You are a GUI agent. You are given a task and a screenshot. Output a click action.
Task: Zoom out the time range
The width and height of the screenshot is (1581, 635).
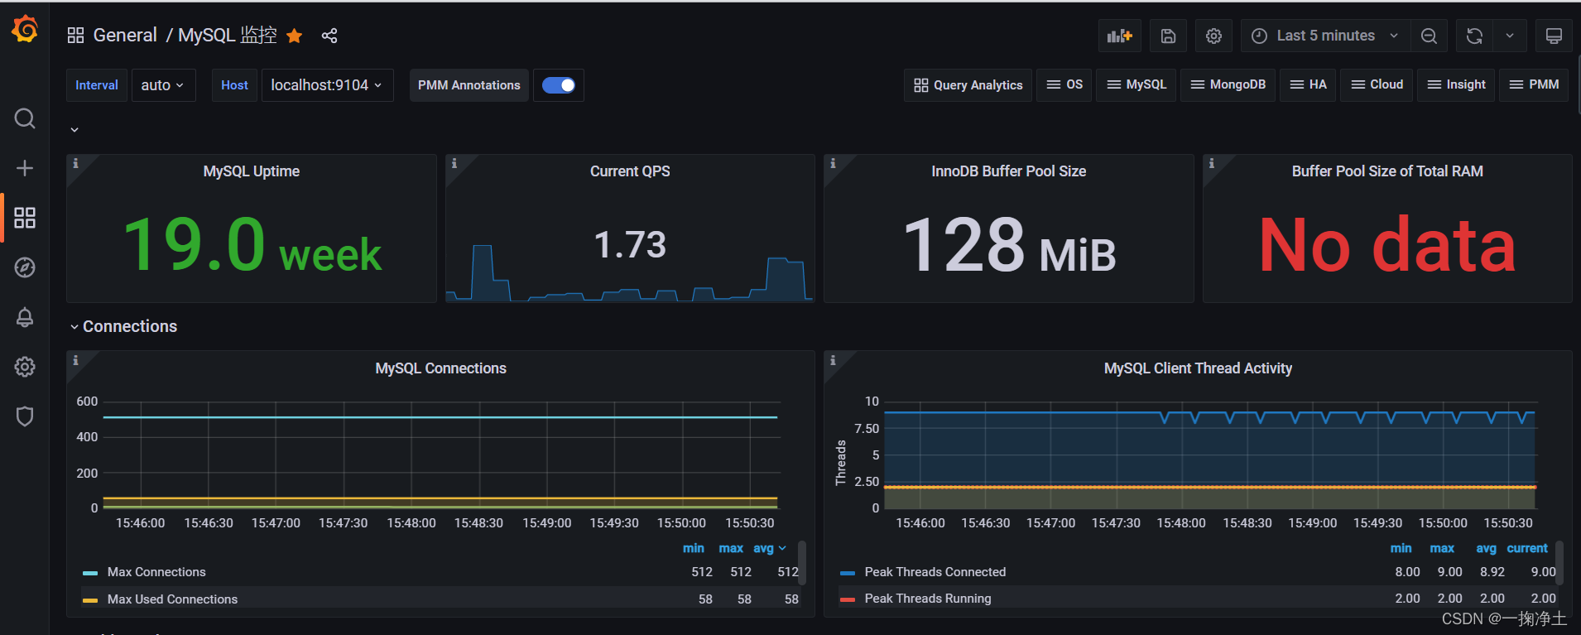point(1429,36)
